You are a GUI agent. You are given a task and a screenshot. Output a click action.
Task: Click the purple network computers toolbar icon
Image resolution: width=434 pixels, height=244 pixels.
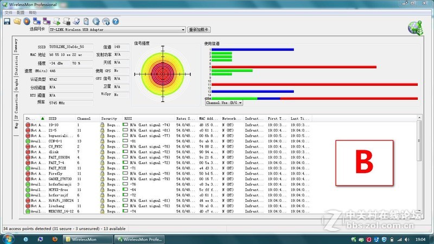(47, 21)
